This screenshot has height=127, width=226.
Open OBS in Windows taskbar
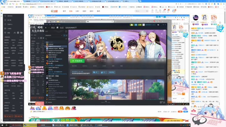[16, 125]
